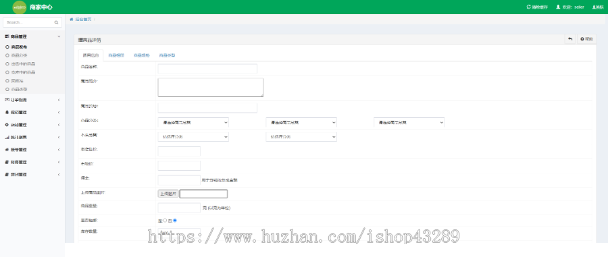608x257 pixels.
Task: Open the second 商品分类 dropdown
Action: pyautogui.click(x=301, y=122)
